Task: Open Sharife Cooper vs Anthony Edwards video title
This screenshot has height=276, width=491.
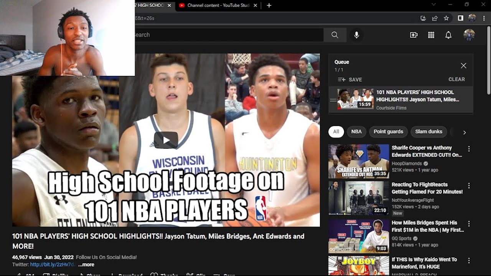Action: (427, 151)
